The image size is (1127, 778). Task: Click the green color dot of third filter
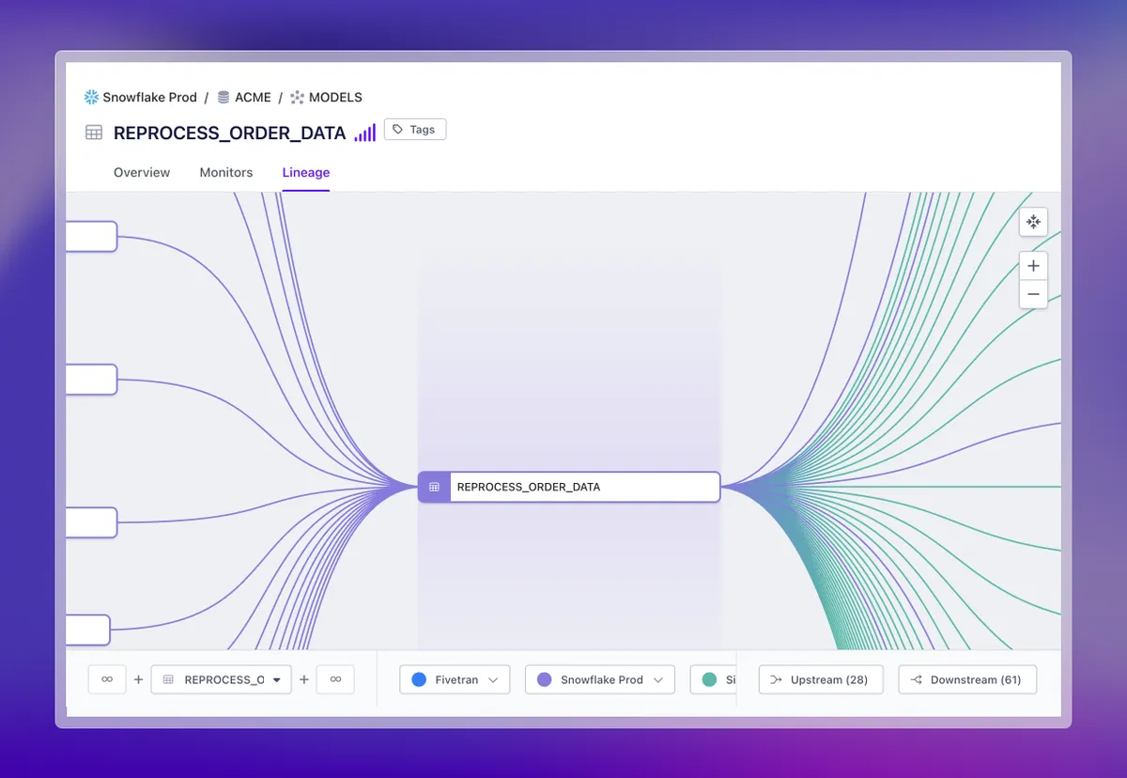coord(709,679)
